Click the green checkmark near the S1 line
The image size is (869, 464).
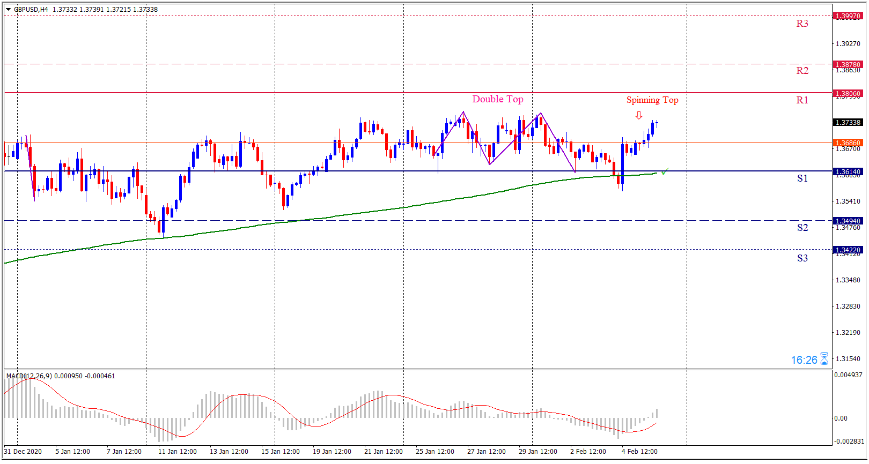(665, 171)
